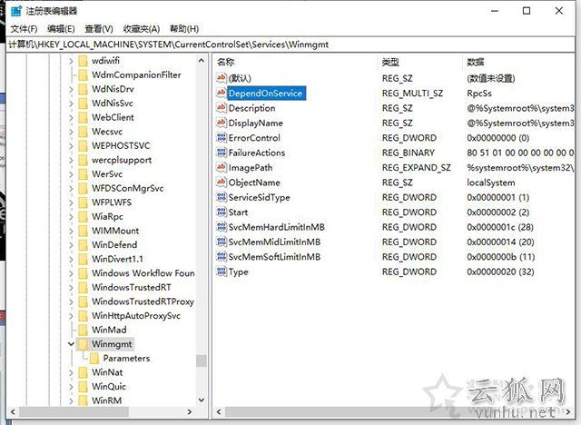Expand the WdNisDrv tree node
This screenshot has height=425, width=581.
point(71,89)
